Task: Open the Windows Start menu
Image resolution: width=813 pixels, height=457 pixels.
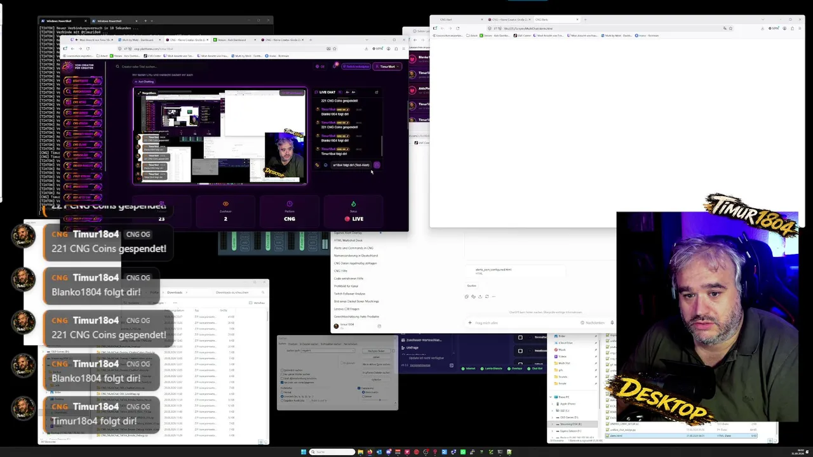Action: click(304, 452)
